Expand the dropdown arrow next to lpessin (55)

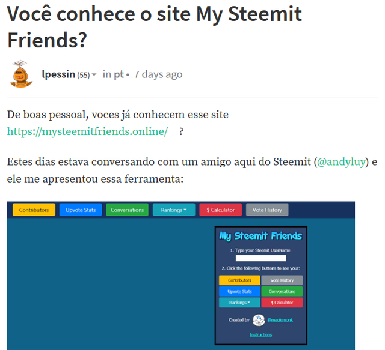(94, 74)
